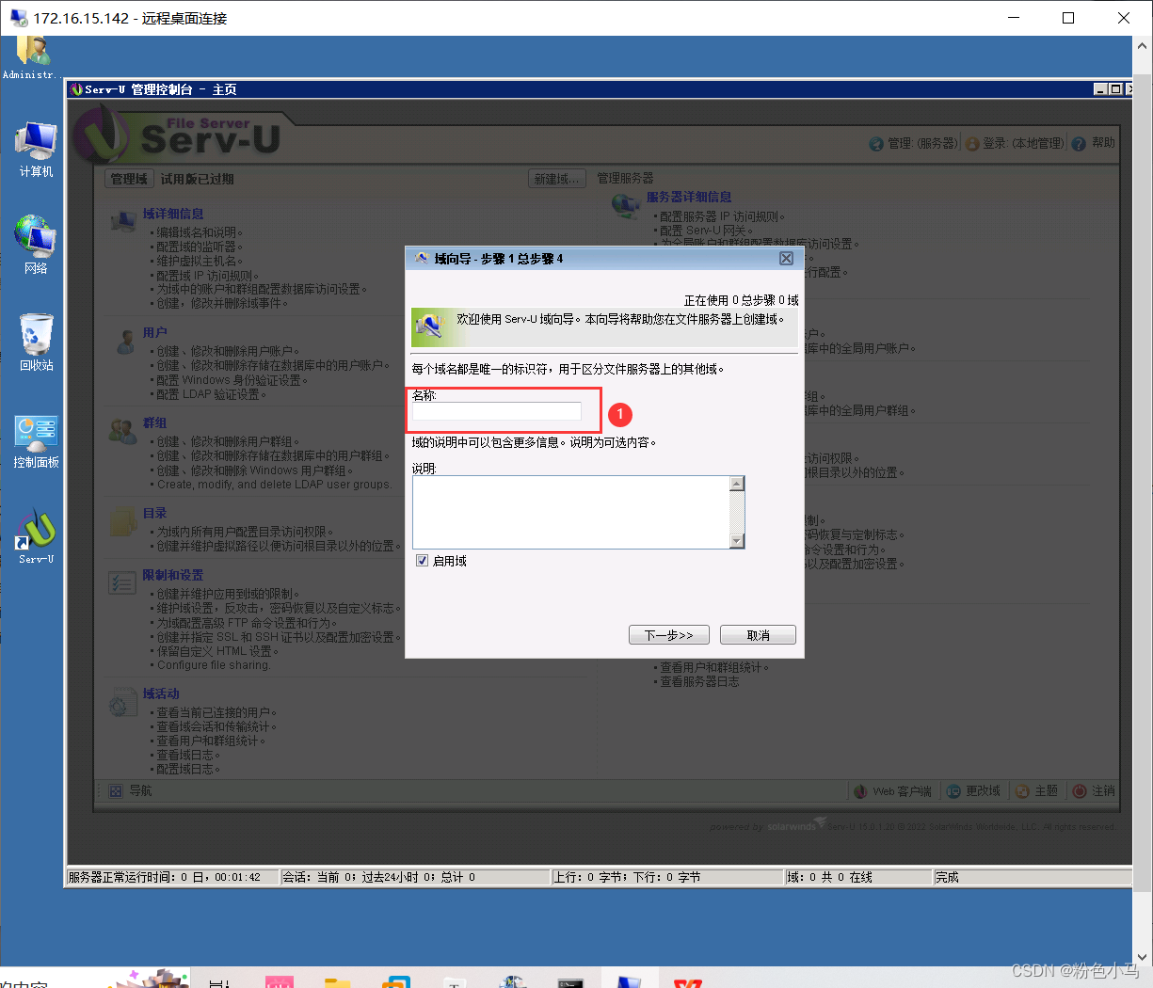Click inside the 名称 input field
1153x988 pixels.
(496, 411)
